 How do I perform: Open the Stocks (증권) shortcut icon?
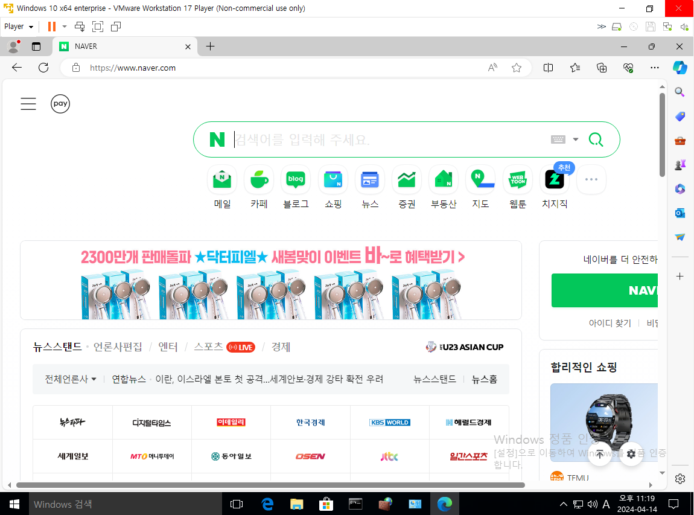tap(407, 180)
